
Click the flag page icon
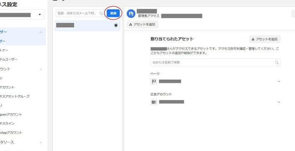click(154, 81)
